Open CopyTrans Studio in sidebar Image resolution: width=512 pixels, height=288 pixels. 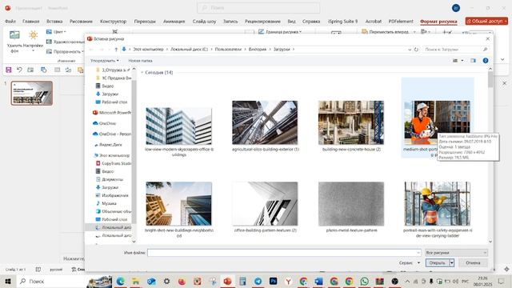tap(114, 163)
